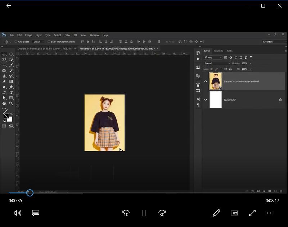Choose the Zoom tool in the toolbox
This screenshot has height=227, width=288.
(x=11, y=103)
